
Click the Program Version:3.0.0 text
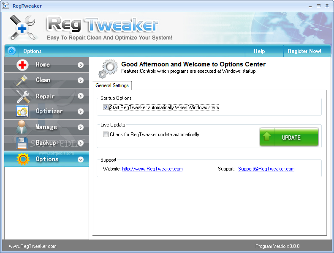[x=277, y=246]
